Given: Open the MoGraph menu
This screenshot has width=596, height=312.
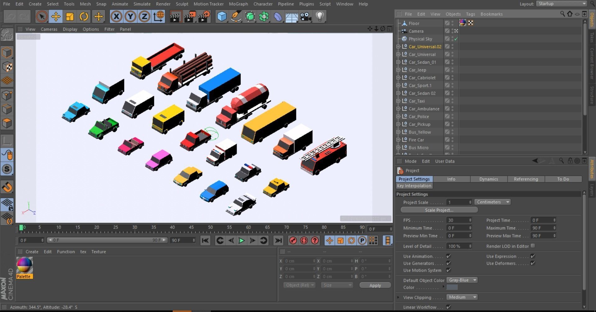Looking at the screenshot, I should 238,4.
